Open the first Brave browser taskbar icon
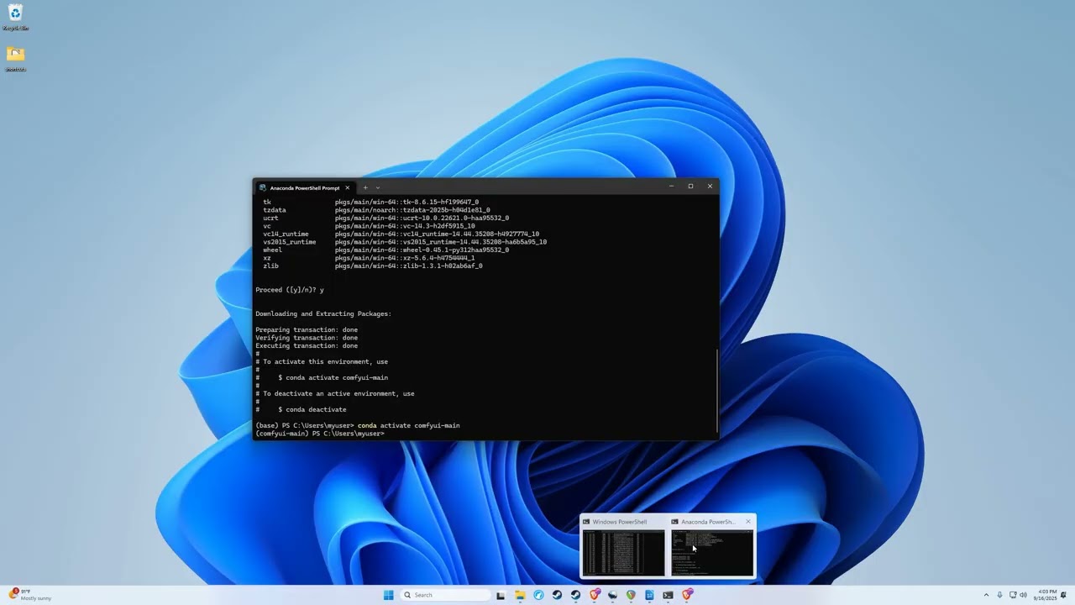 coord(595,595)
